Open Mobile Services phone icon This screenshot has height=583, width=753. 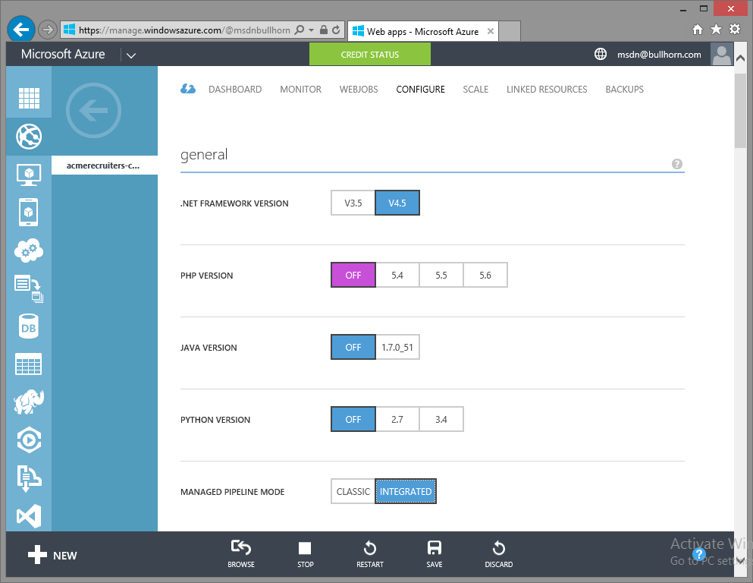(x=29, y=212)
